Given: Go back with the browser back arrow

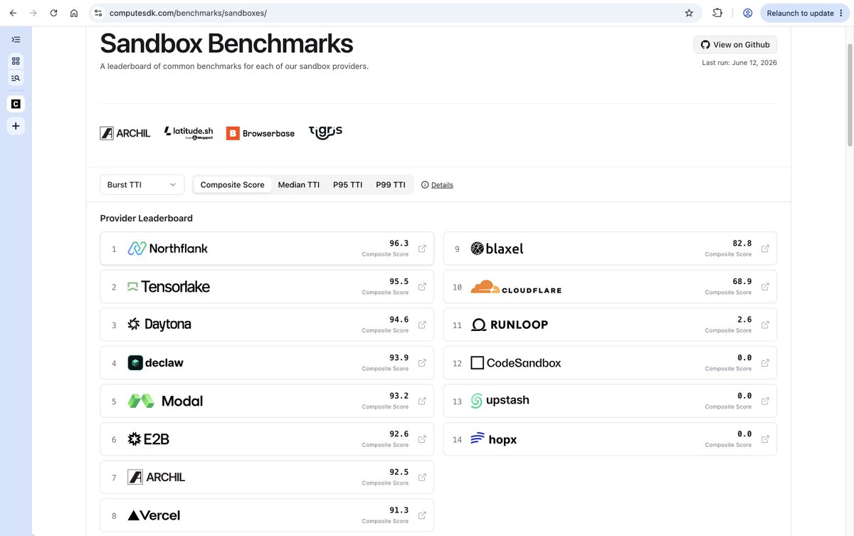Looking at the screenshot, I should click(13, 13).
